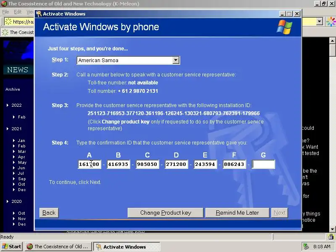Click confirmation ID field C
The image size is (336, 252).
[147, 164]
